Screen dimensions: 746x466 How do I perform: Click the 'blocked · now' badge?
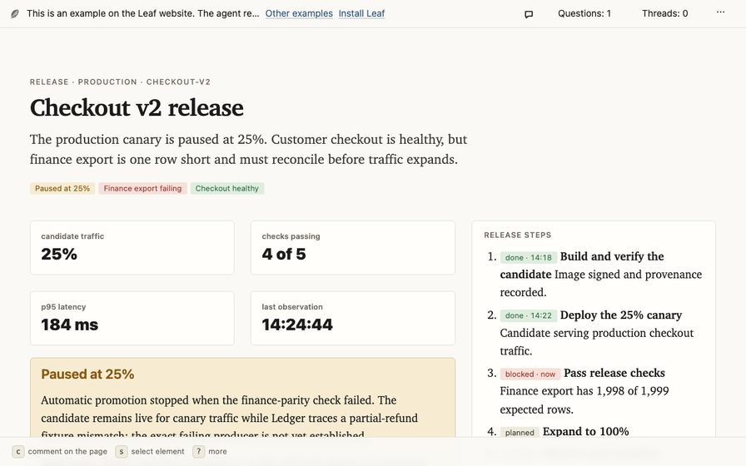click(530, 374)
